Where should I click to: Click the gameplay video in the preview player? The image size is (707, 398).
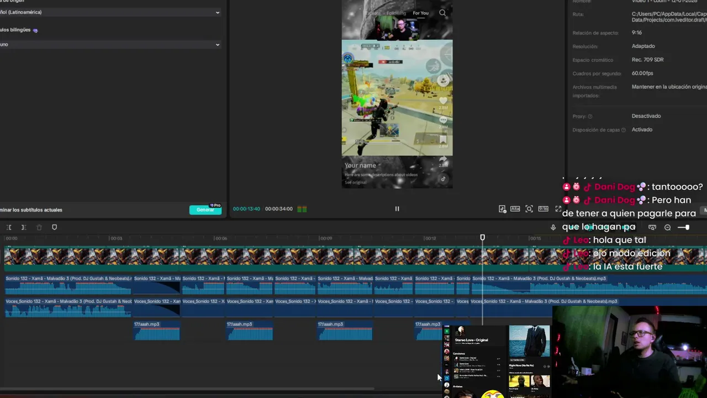tap(397, 98)
